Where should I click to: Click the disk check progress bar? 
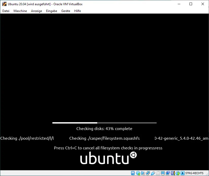[x=104, y=122]
